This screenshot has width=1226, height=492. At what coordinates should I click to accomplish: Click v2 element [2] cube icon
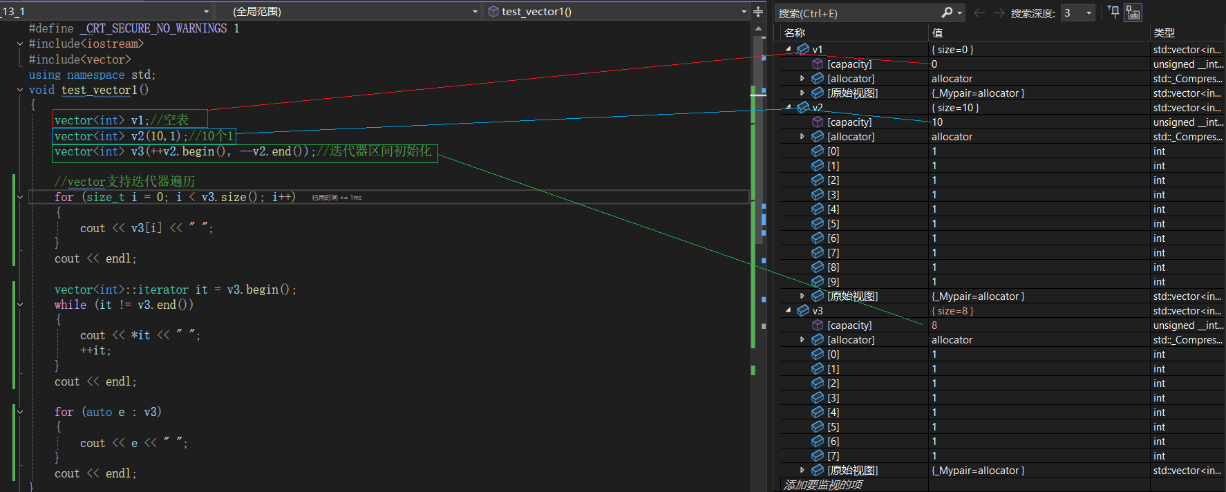click(x=818, y=180)
